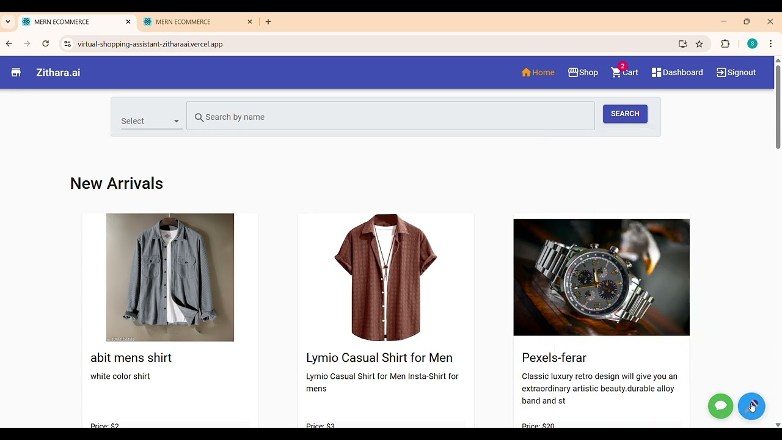Click the Lymio Casual Shirt for Men title
782x440 pixels.
coord(379,358)
